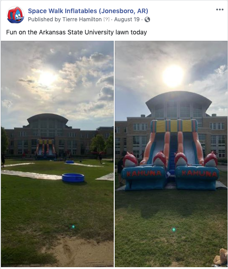Click the domed building roof in right photo

[179, 99]
